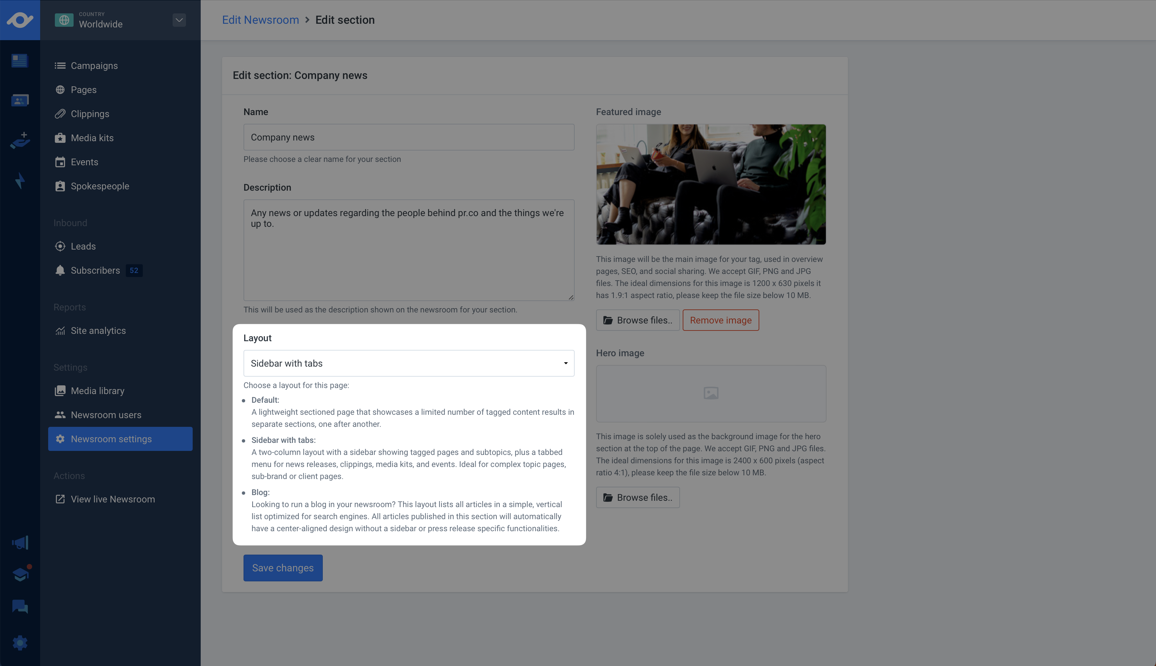Select Site analytics in Reports
This screenshot has width=1156, height=666.
(98, 331)
